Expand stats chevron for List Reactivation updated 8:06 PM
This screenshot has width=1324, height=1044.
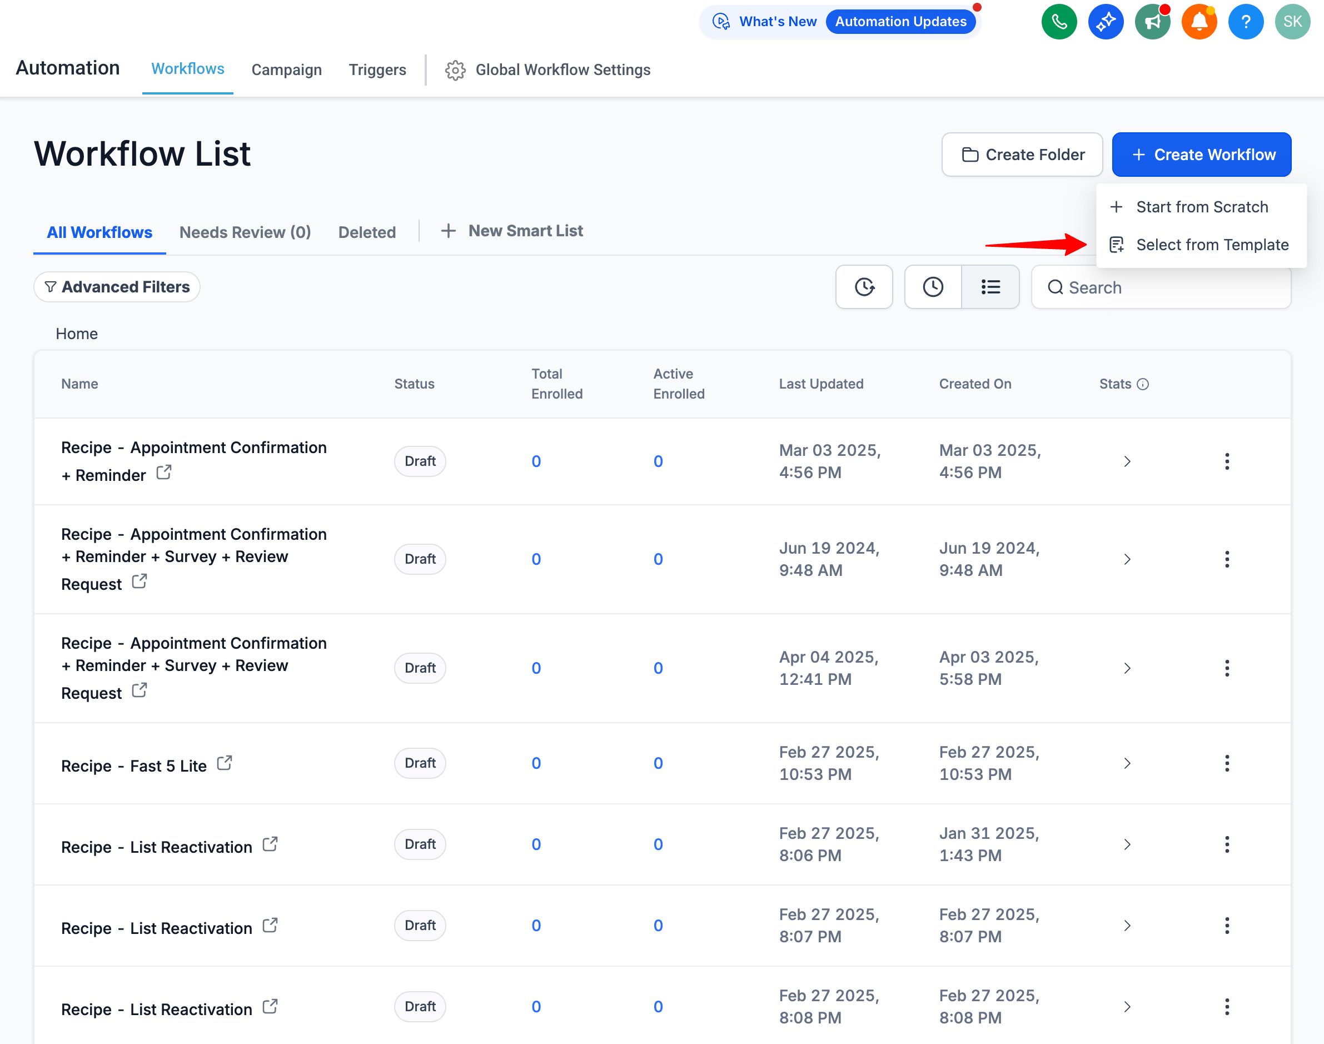(x=1127, y=844)
